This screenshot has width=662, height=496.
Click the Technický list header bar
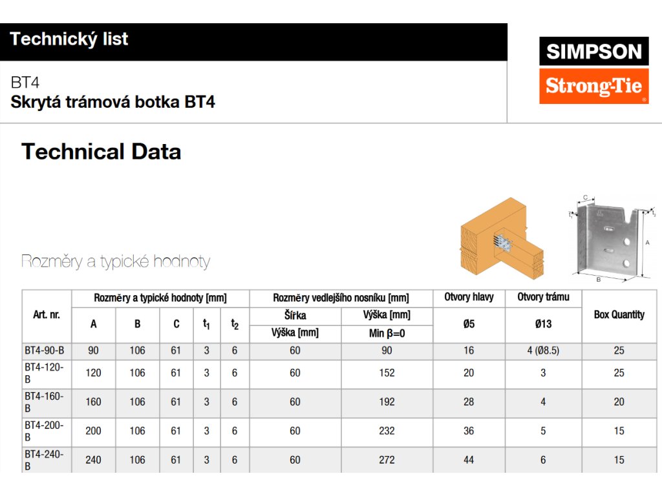[x=253, y=40]
